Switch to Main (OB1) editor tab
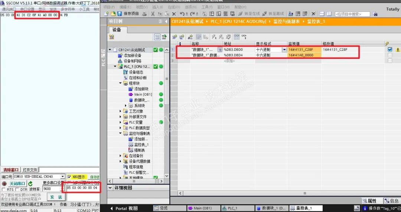Screen dimensions: 401x212 coord(203,208)
